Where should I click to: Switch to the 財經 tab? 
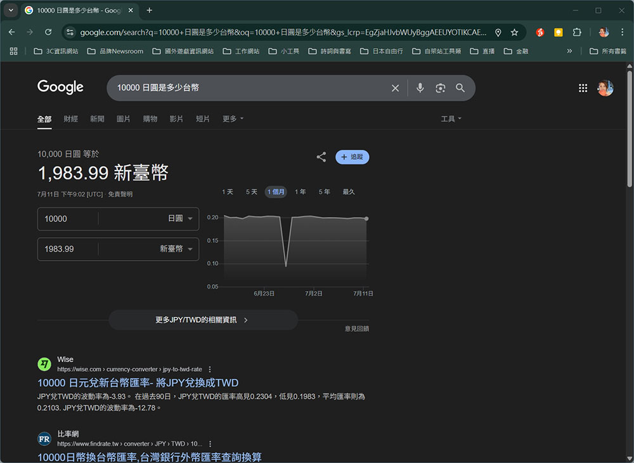click(71, 119)
